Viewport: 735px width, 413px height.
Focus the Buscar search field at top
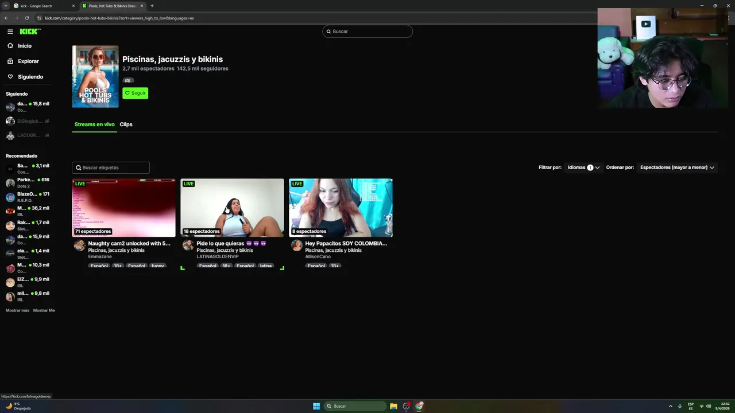[x=367, y=32]
